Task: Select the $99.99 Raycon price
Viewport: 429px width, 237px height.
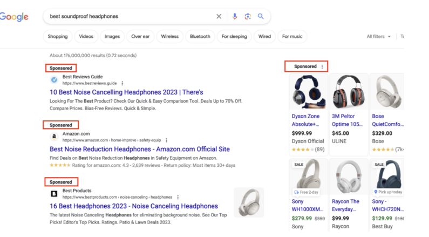Action: [x=341, y=219]
